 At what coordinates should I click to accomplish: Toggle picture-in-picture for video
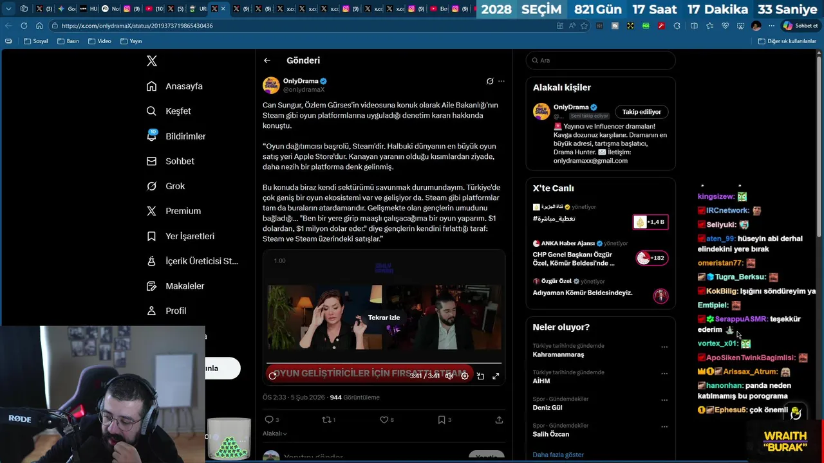(480, 376)
